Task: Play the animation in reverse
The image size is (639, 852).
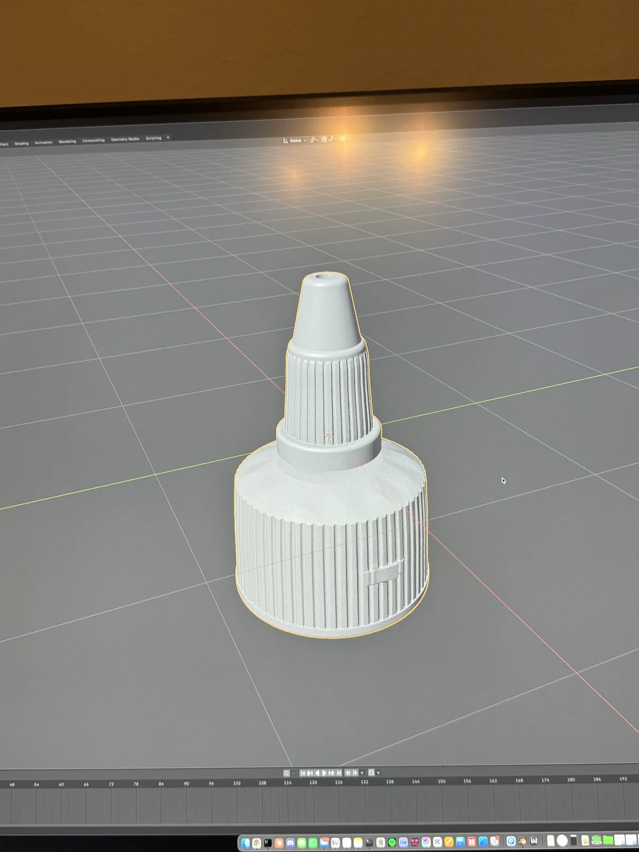Action: point(317,773)
